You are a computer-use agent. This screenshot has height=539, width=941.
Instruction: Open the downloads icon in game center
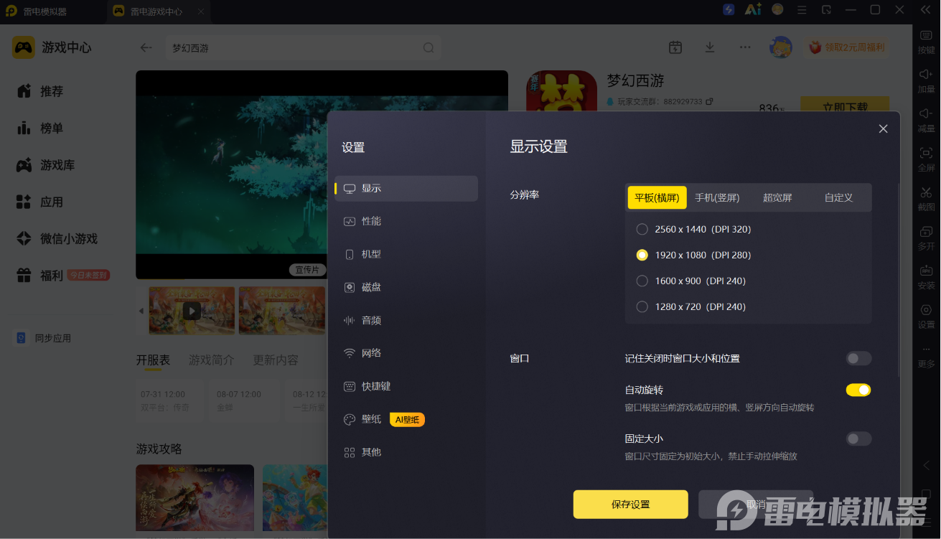(710, 47)
